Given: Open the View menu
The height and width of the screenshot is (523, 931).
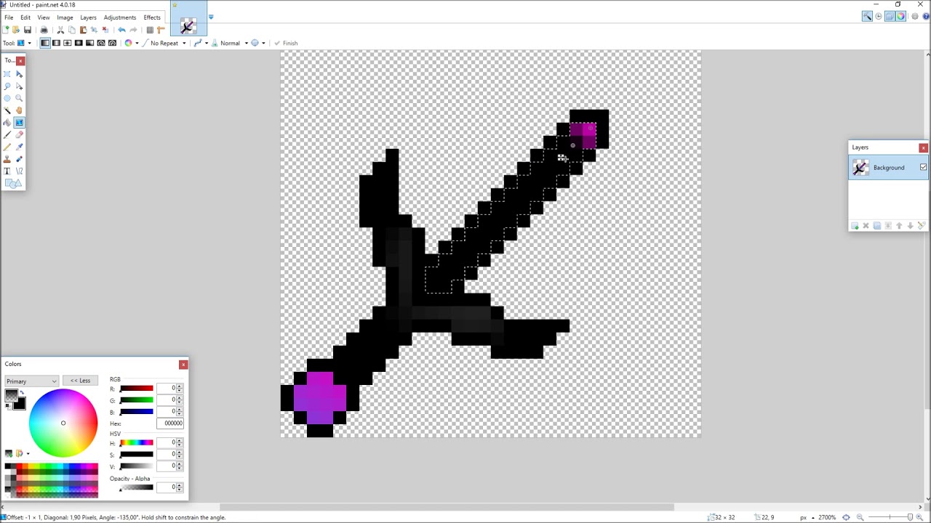Looking at the screenshot, I should click(x=44, y=17).
